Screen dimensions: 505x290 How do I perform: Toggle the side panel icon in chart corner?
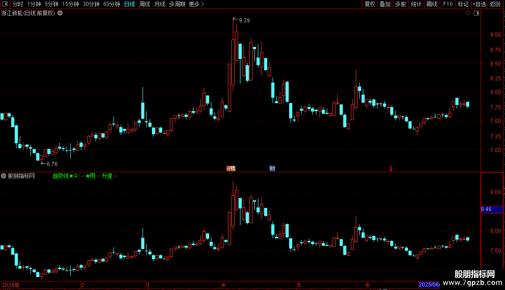(x=476, y=13)
